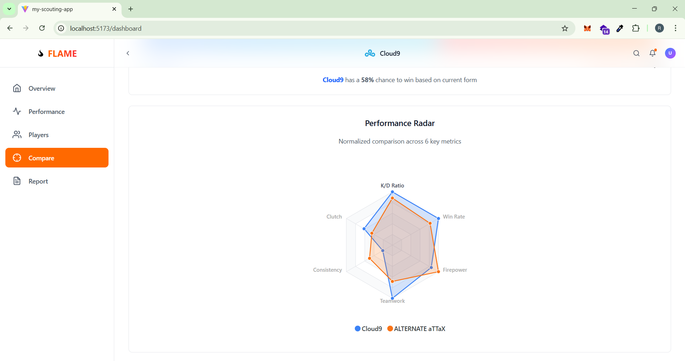Click the FLAME flame logo icon
The width and height of the screenshot is (685, 361).
pyautogui.click(x=41, y=54)
